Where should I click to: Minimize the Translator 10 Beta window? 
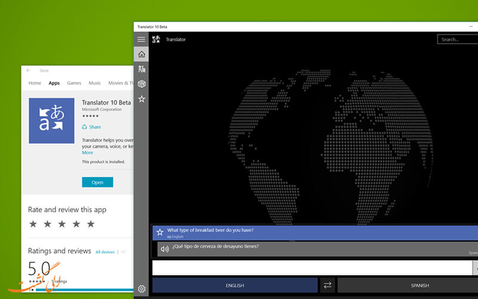471,27
